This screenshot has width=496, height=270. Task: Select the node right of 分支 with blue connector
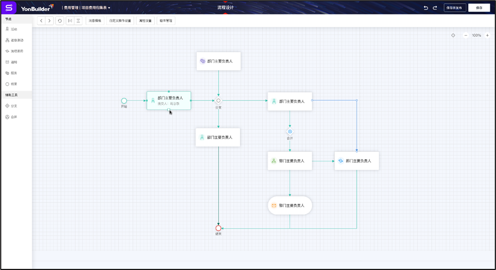(x=290, y=101)
